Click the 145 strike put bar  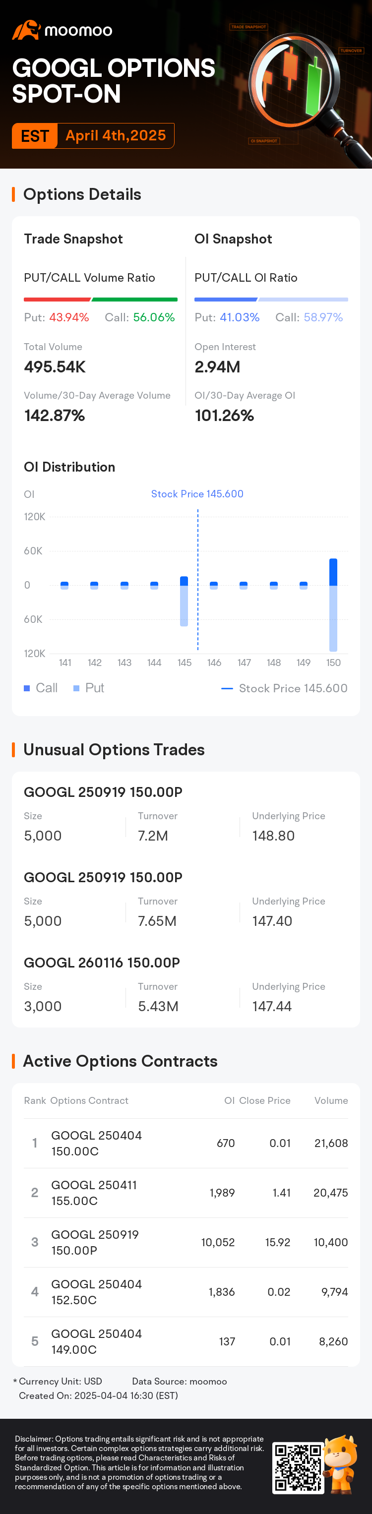click(x=184, y=606)
